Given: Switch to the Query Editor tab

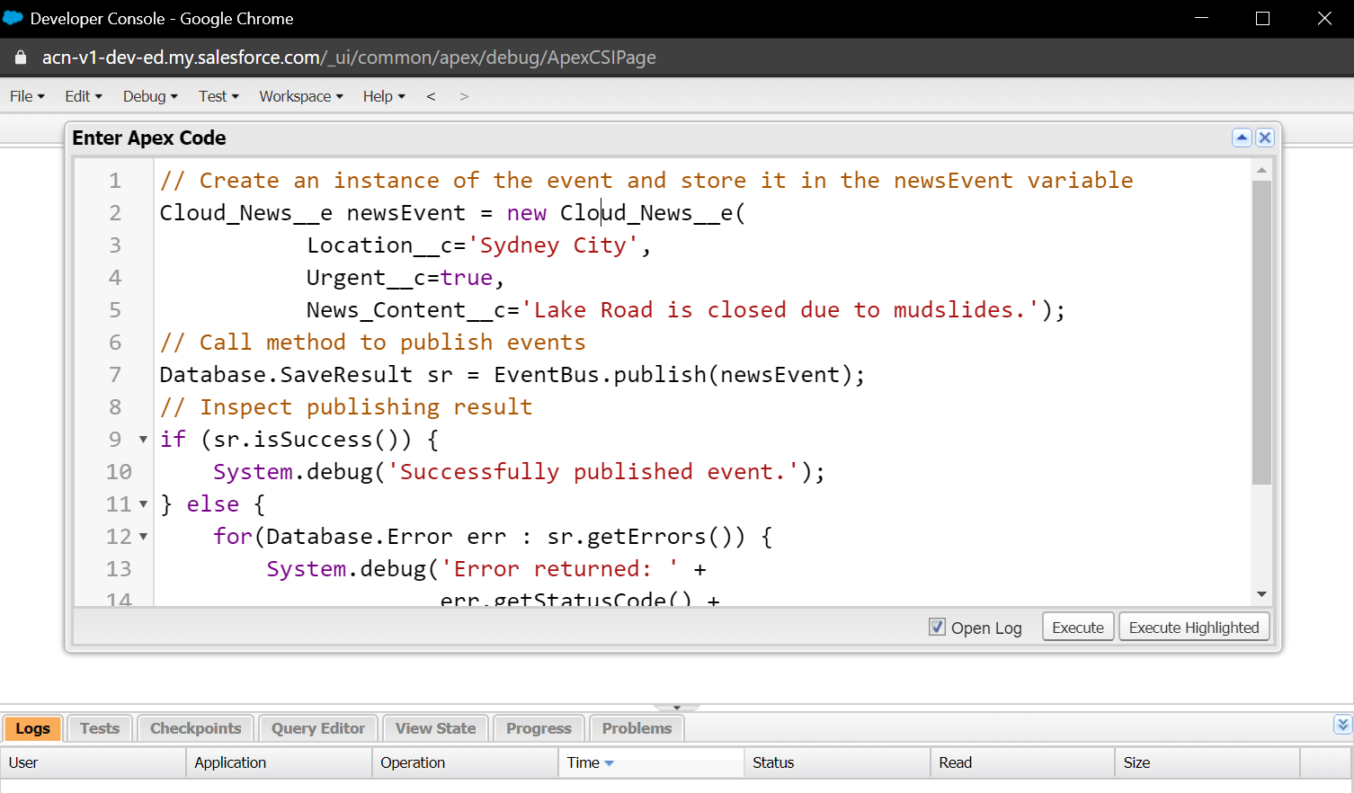Looking at the screenshot, I should click(318, 728).
